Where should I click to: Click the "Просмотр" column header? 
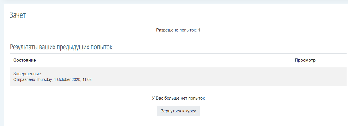pos(305,60)
